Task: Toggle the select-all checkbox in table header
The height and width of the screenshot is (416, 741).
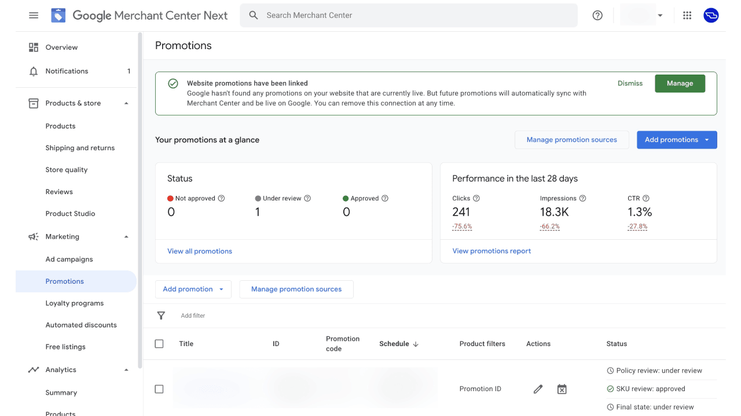Action: coord(159,344)
